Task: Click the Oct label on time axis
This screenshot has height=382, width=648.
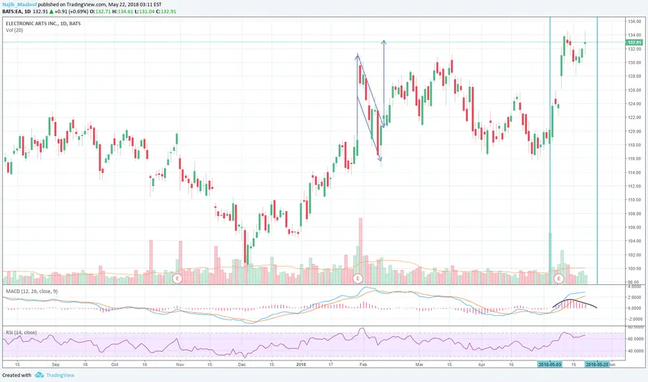Action: (115, 365)
